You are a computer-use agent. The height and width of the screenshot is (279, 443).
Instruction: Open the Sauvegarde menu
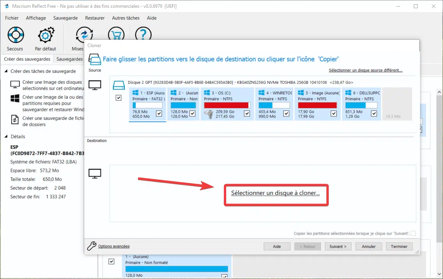pos(66,18)
